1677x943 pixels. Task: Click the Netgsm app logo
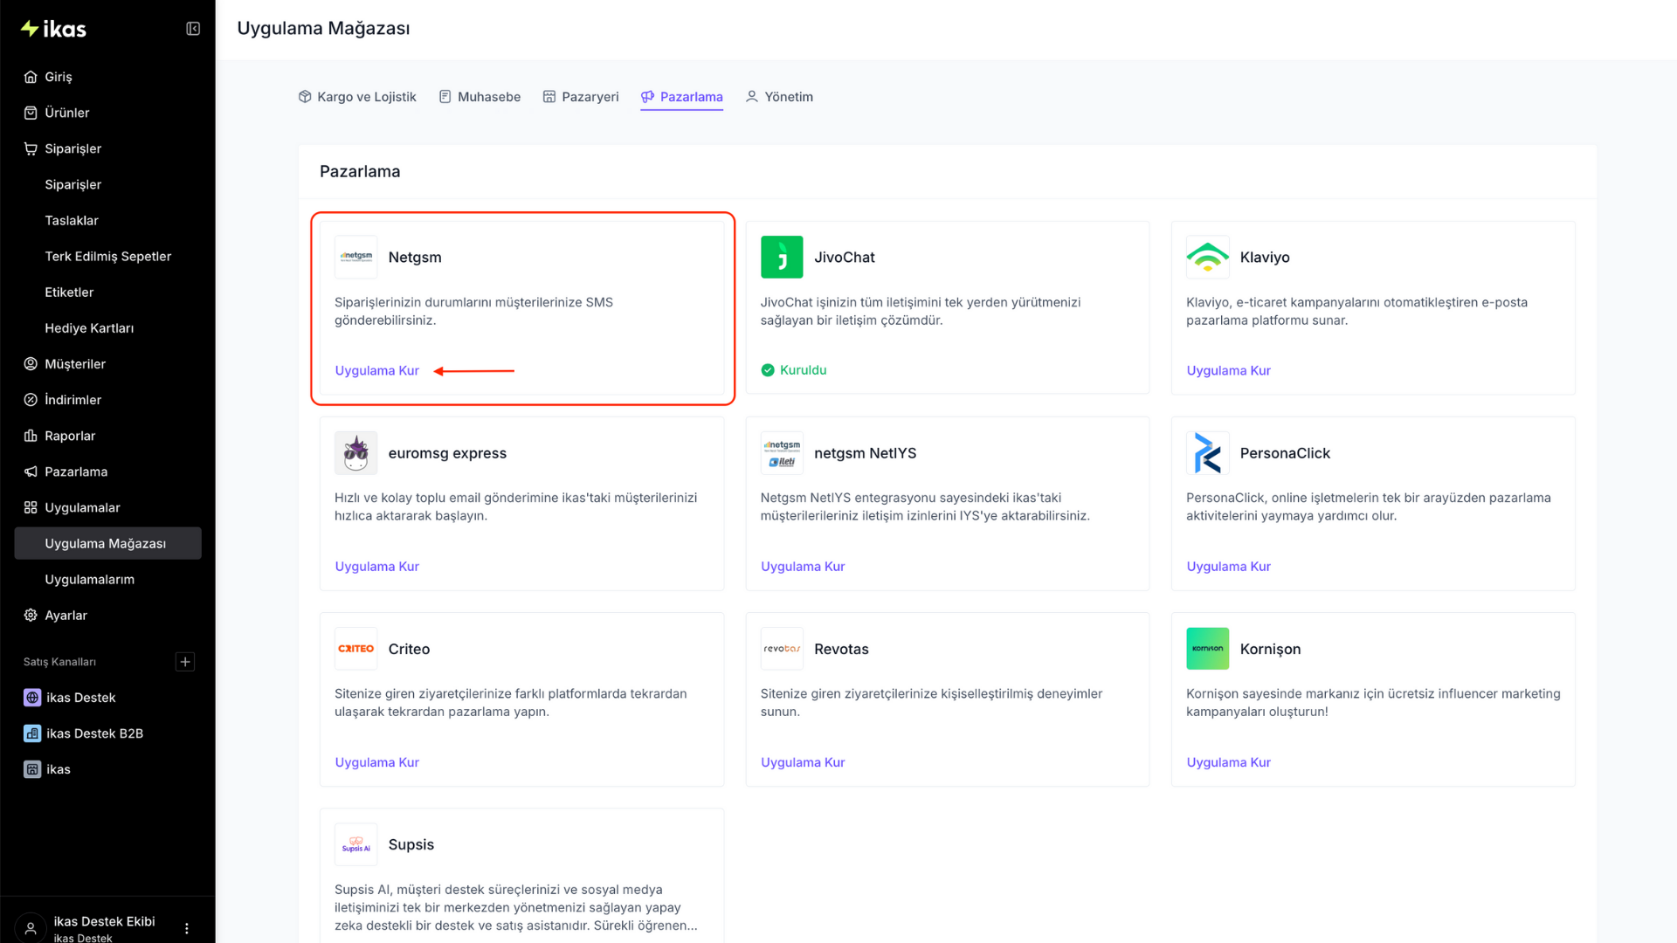(x=355, y=257)
